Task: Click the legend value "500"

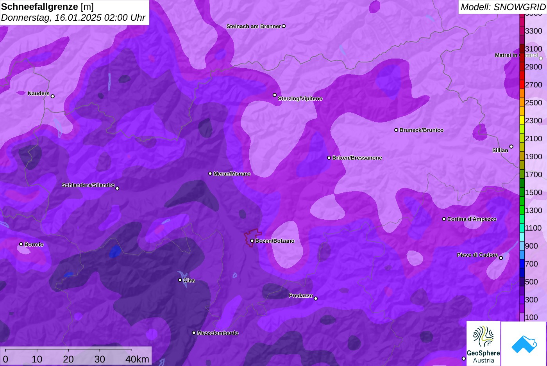Action: (531, 282)
